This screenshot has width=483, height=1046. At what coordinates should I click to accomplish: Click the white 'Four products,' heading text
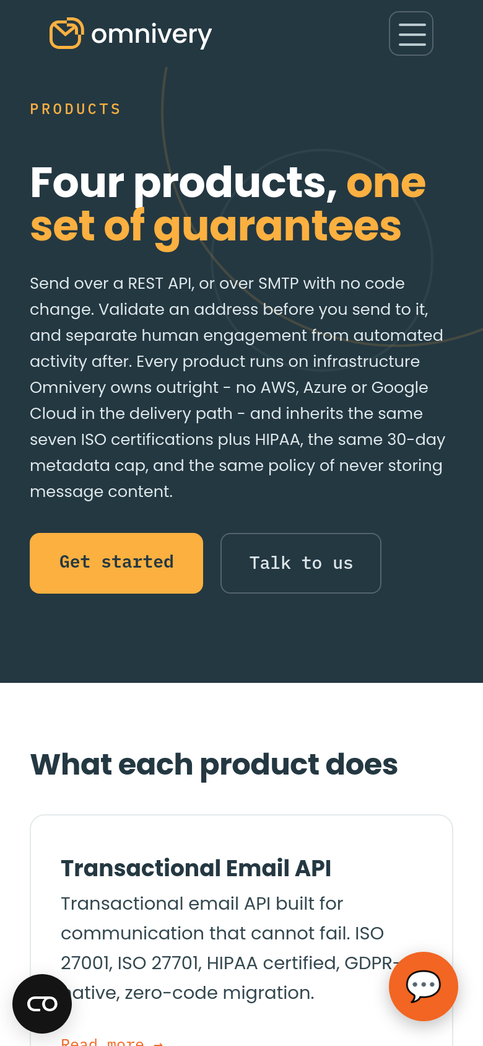click(184, 183)
